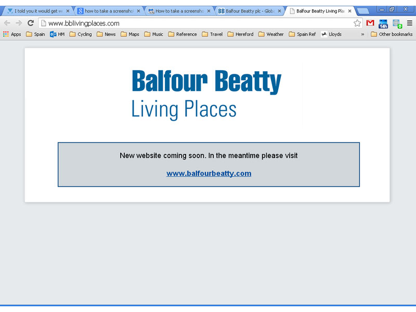Screen dimensions: 416x312
Task: Reload the current page
Action: point(31,23)
